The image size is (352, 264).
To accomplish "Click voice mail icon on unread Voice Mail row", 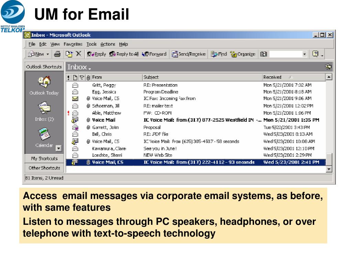I will (75, 120).
